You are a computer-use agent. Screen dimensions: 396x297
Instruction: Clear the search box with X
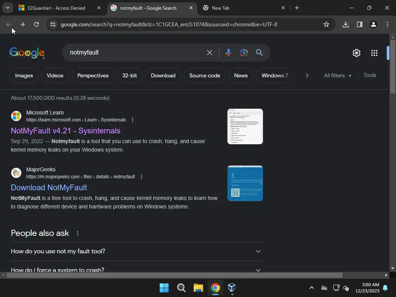click(x=209, y=53)
